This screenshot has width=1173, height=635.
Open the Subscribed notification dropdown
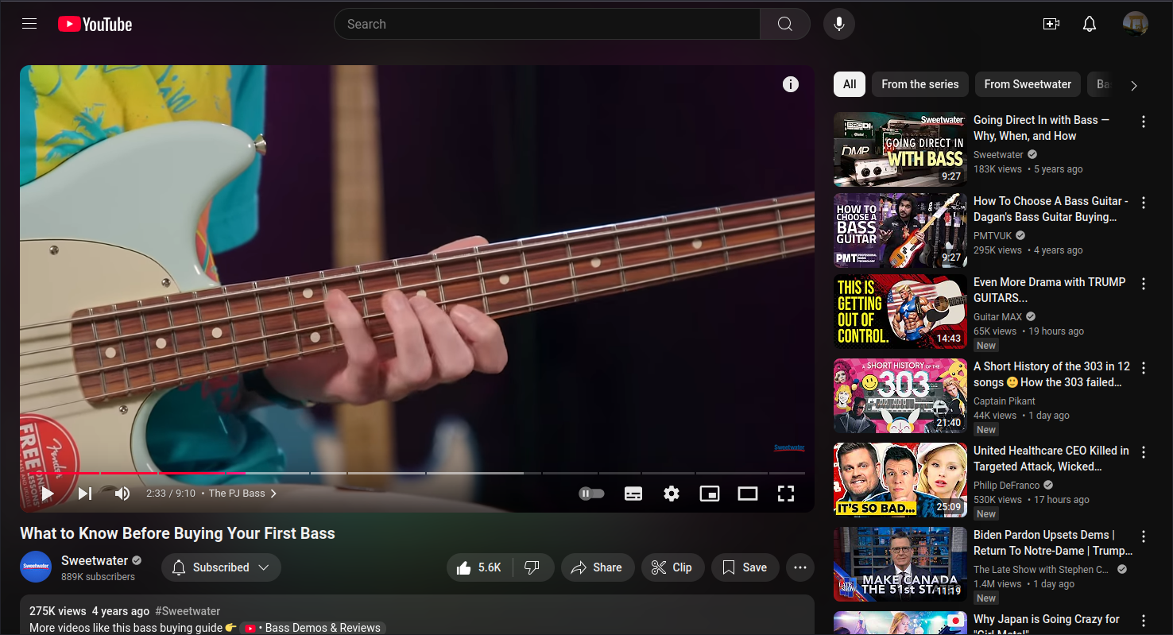(221, 567)
